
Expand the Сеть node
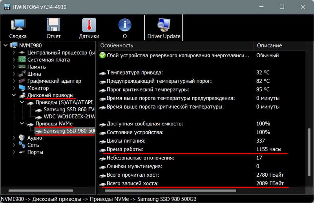[x=14, y=145]
